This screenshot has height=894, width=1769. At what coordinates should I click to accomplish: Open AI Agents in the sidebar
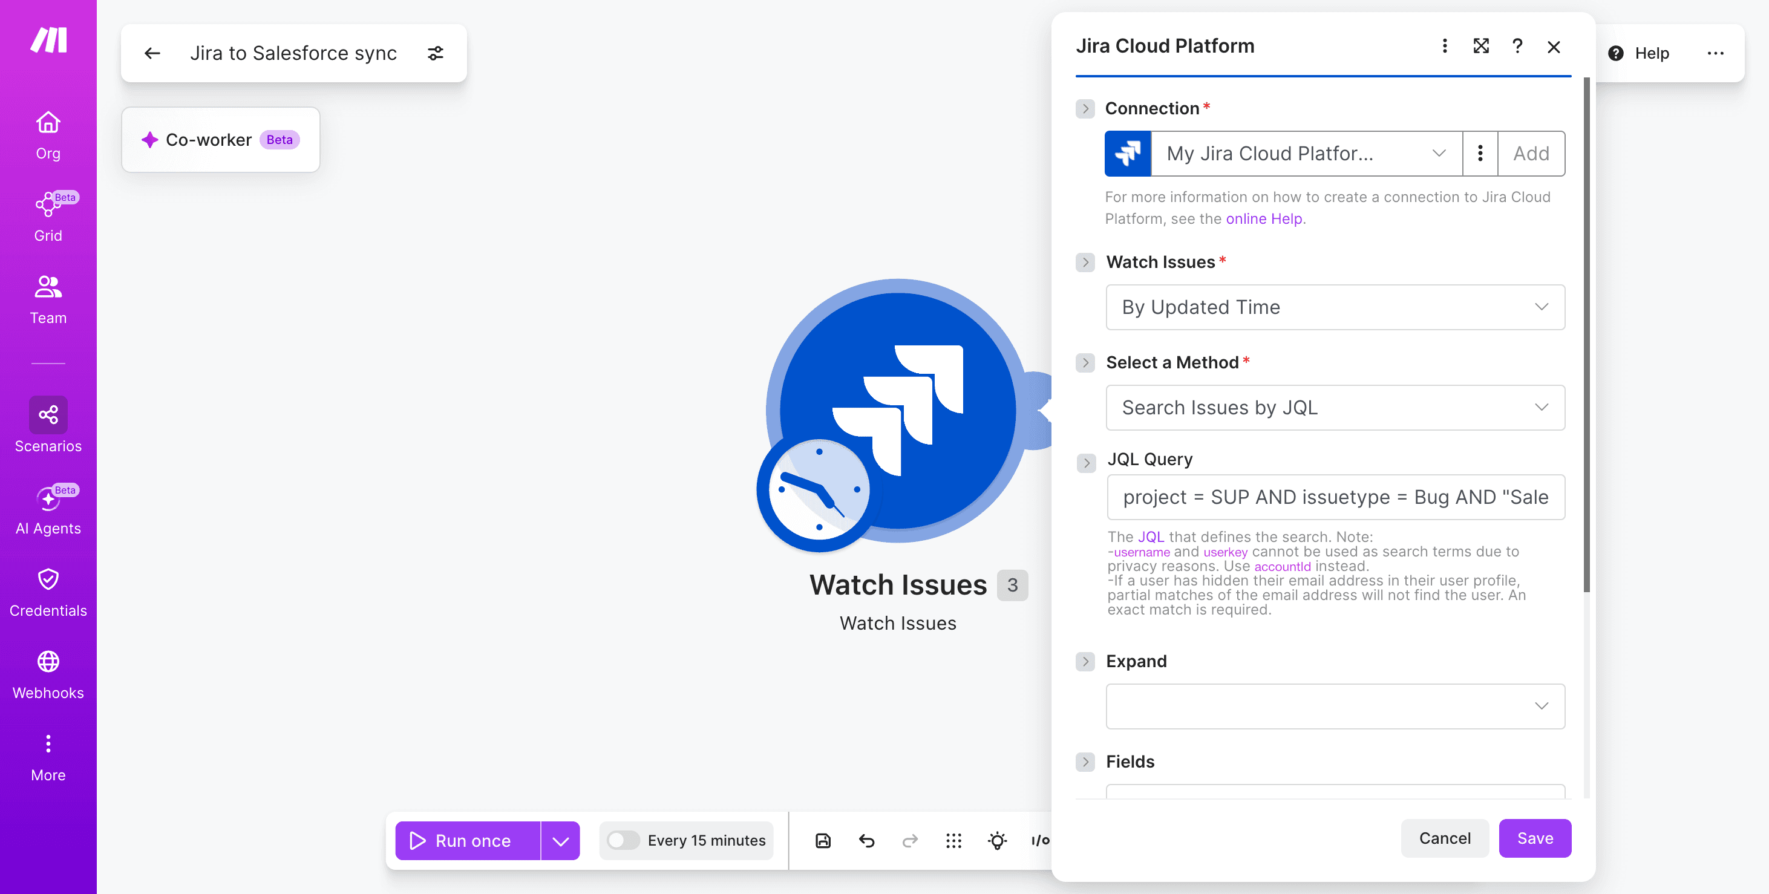(48, 511)
